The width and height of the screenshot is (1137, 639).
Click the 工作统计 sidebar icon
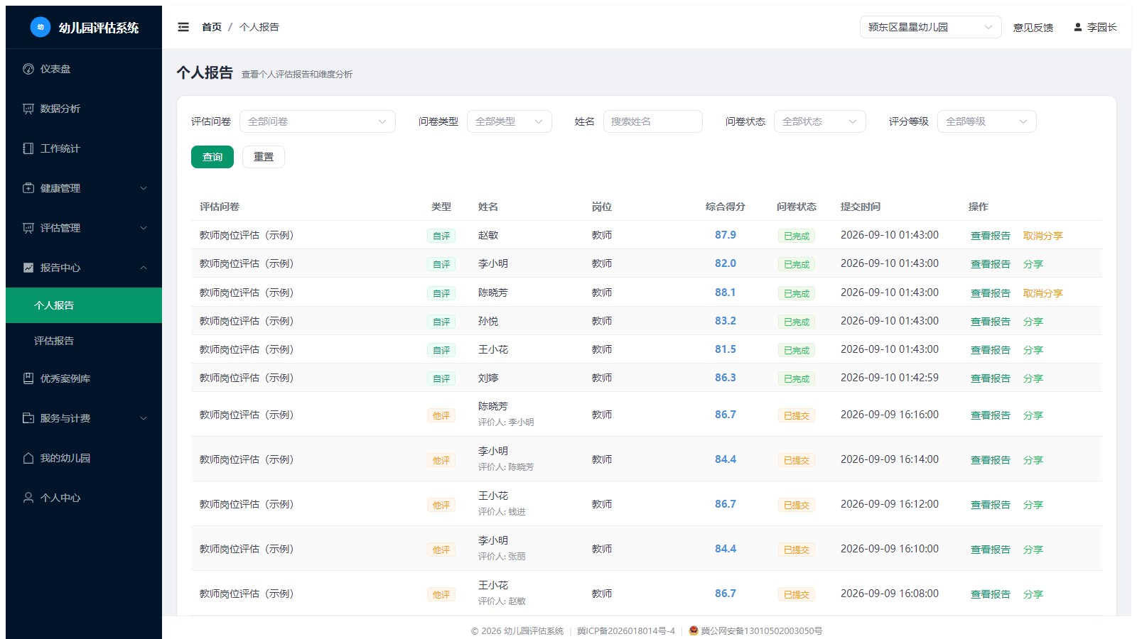(28, 148)
